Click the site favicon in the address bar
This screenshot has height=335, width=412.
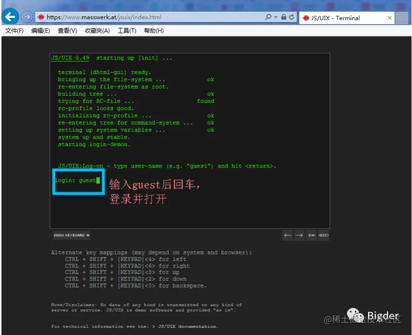[41, 17]
